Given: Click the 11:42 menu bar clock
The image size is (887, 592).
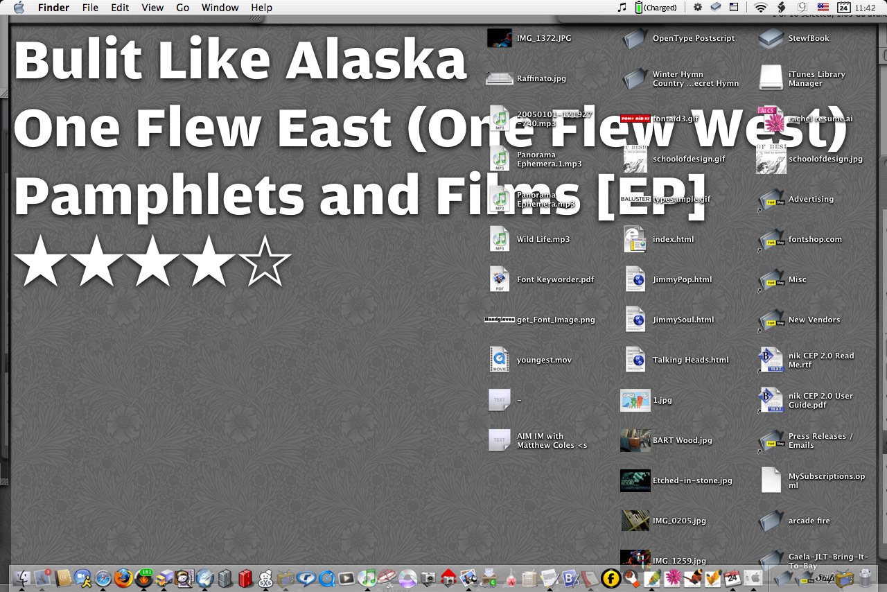Looking at the screenshot, I should point(865,8).
